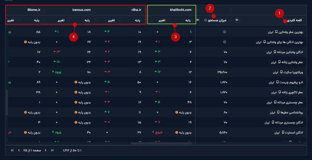Click the iranous.com column group header
The image size is (312, 160).
[82, 10]
